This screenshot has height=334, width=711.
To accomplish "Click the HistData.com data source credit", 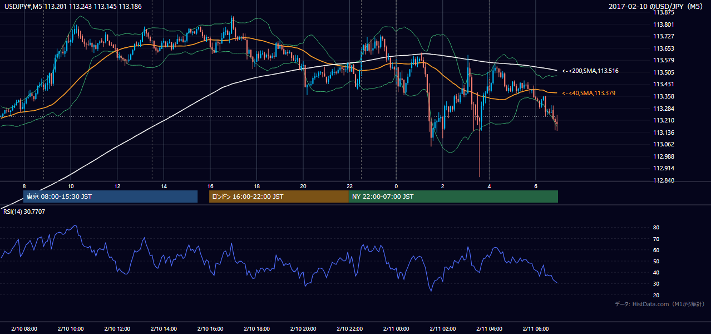I will pos(660,304).
